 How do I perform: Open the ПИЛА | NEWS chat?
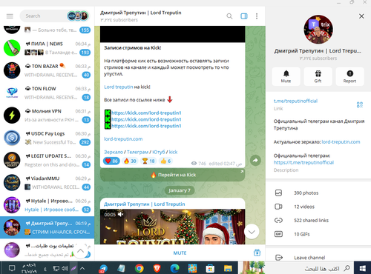pos(47,48)
